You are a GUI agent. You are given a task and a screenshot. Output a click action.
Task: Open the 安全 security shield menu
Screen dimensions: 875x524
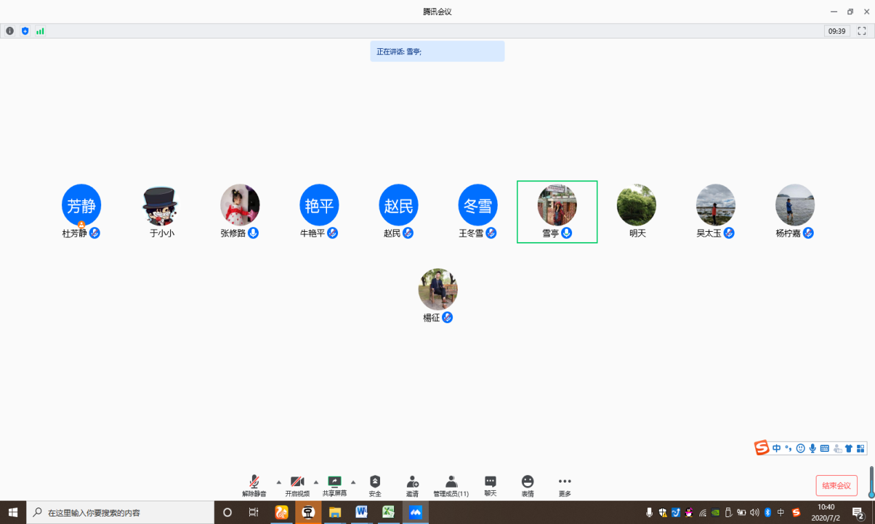(x=375, y=485)
